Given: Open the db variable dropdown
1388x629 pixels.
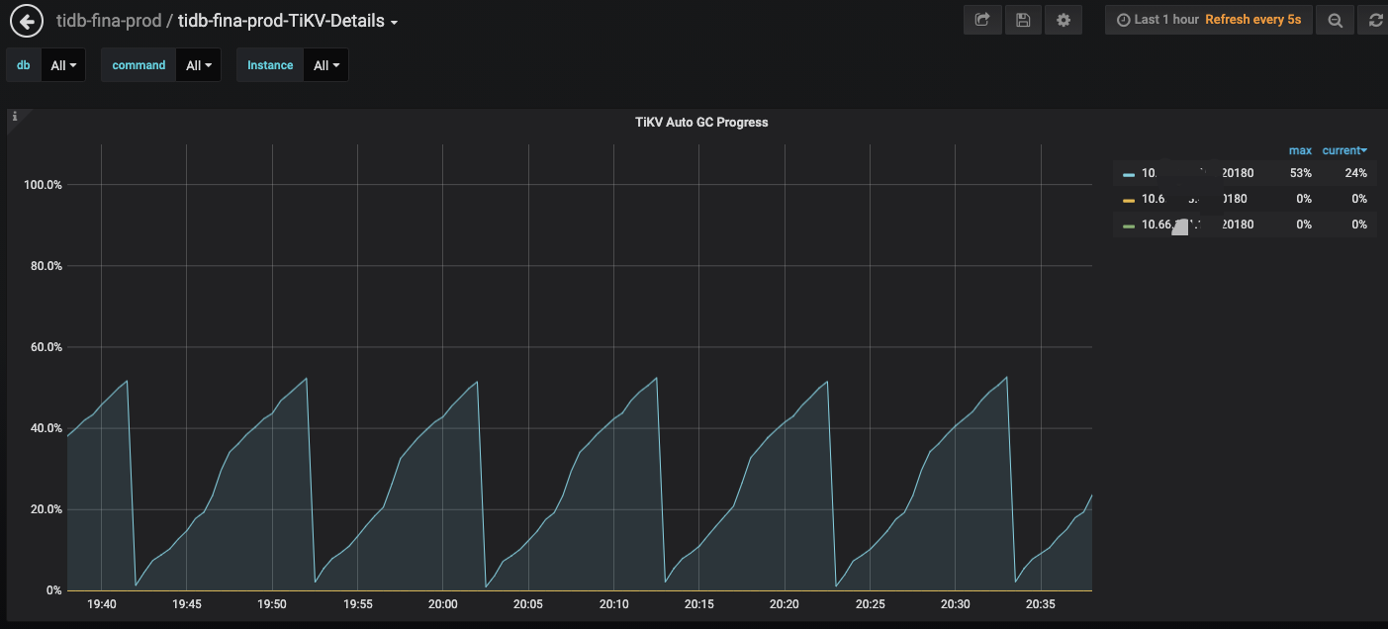Looking at the screenshot, I should pos(63,65).
